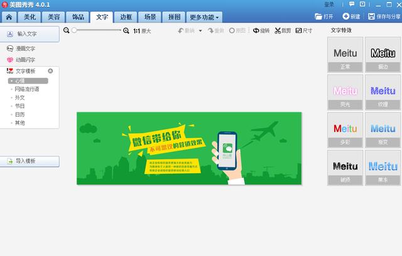Choose the black distressed Meitu text effect
This screenshot has width=402, height=256.
[x=345, y=168]
